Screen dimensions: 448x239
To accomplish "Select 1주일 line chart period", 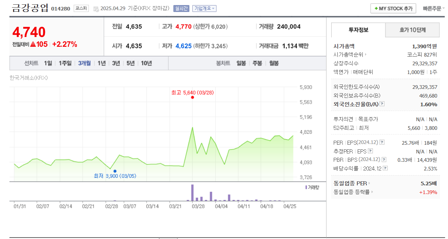I will (x=65, y=63).
